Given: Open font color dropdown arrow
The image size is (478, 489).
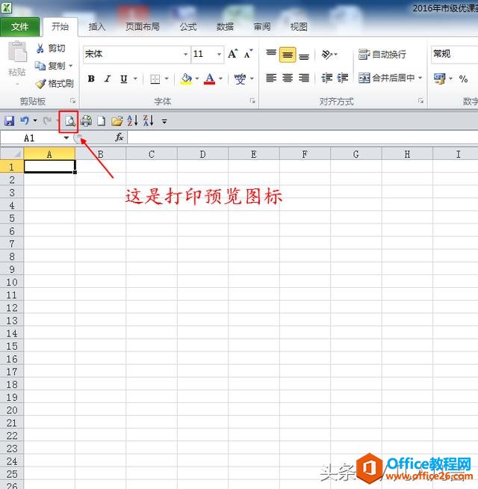Looking at the screenshot, I should [x=220, y=79].
